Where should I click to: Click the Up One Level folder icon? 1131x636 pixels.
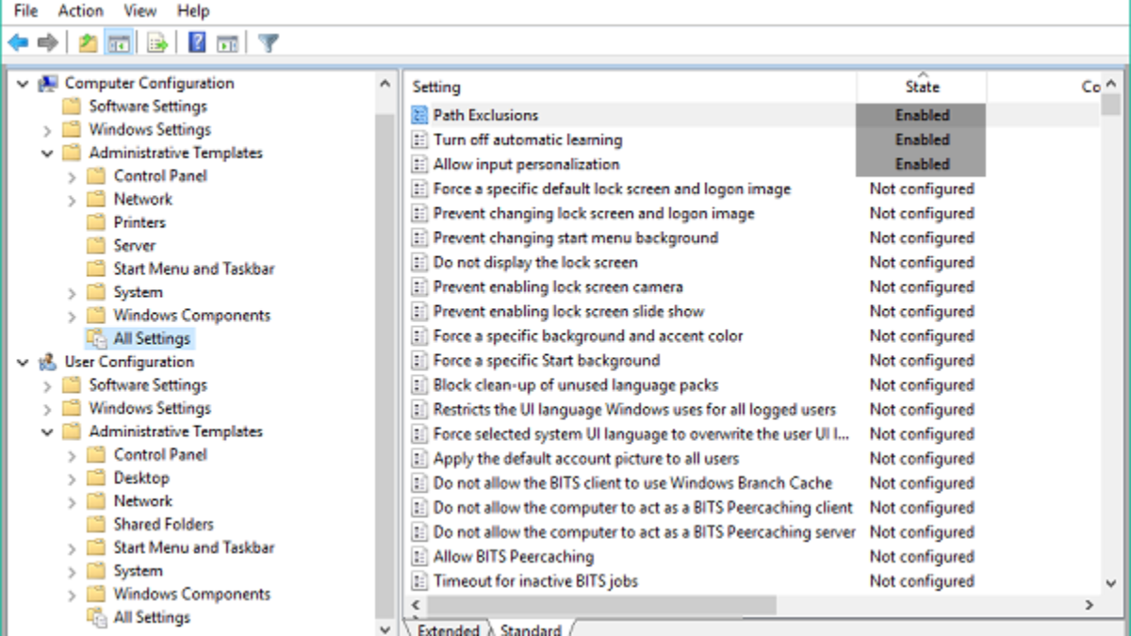(x=88, y=42)
